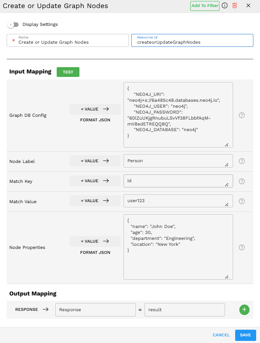Screen dimensions: 260x343
Task: Open value type selector for Node Properties
Action: tap(95, 241)
